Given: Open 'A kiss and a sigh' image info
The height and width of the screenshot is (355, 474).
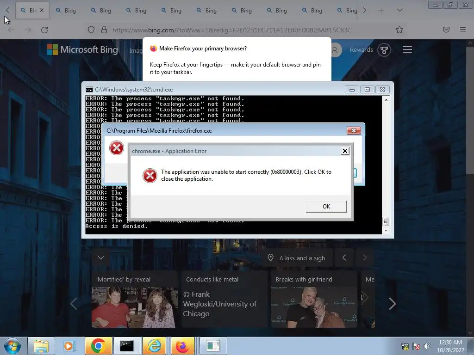Looking at the screenshot, I should [298, 258].
